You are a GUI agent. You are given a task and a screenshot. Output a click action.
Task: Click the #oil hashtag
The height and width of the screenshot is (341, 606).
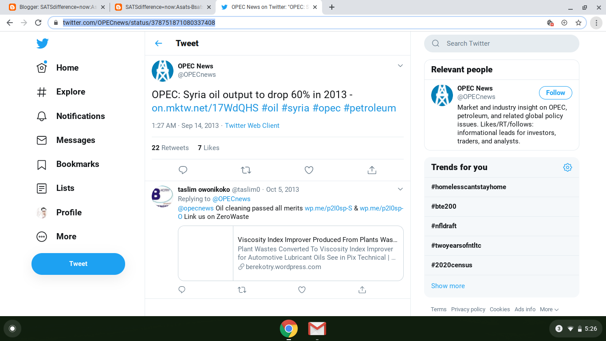pyautogui.click(x=270, y=108)
